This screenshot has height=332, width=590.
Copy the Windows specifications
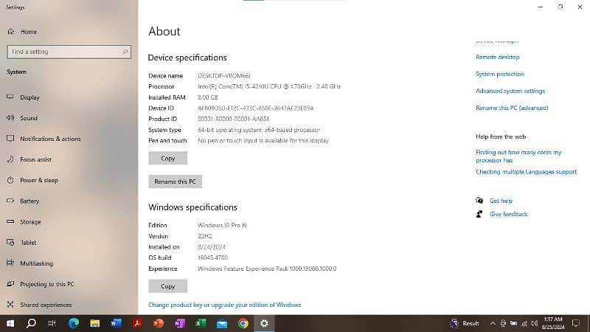(x=167, y=286)
